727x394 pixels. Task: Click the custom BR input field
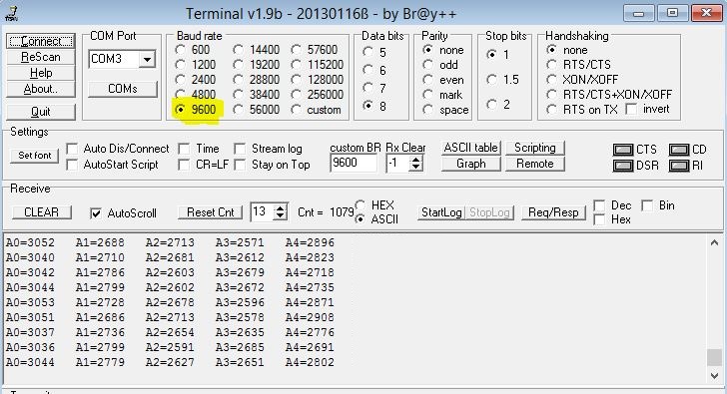pyautogui.click(x=354, y=163)
